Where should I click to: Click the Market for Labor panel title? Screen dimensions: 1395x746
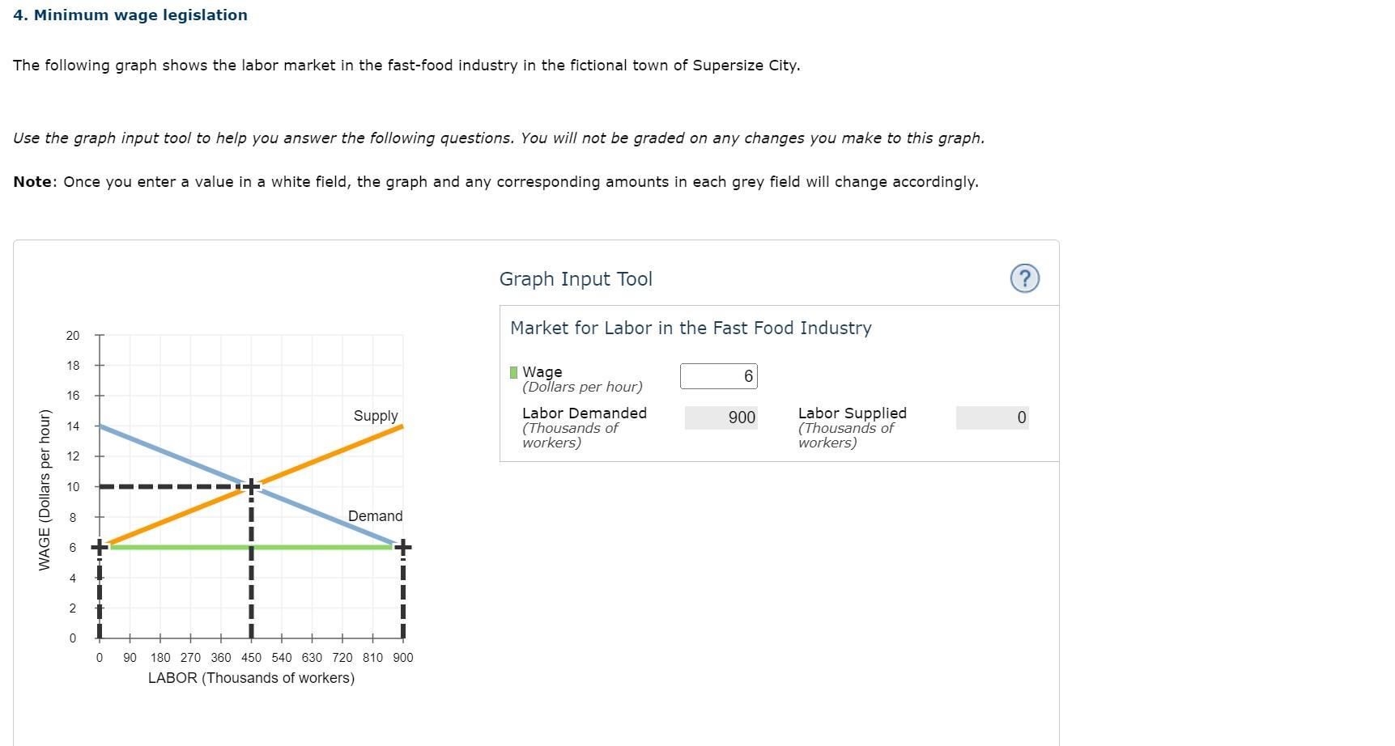[690, 328]
